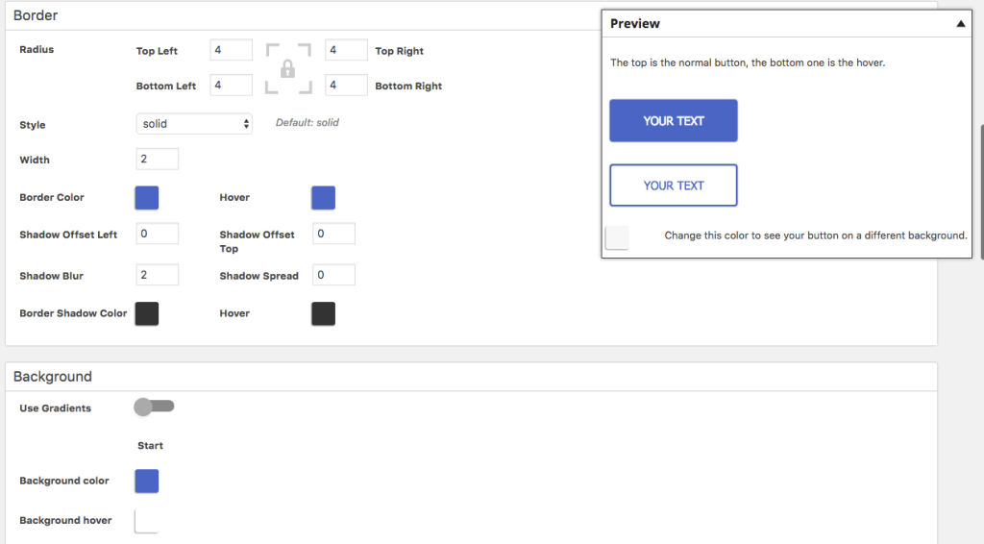Click the 'Change this color' preview hint text

click(x=816, y=235)
